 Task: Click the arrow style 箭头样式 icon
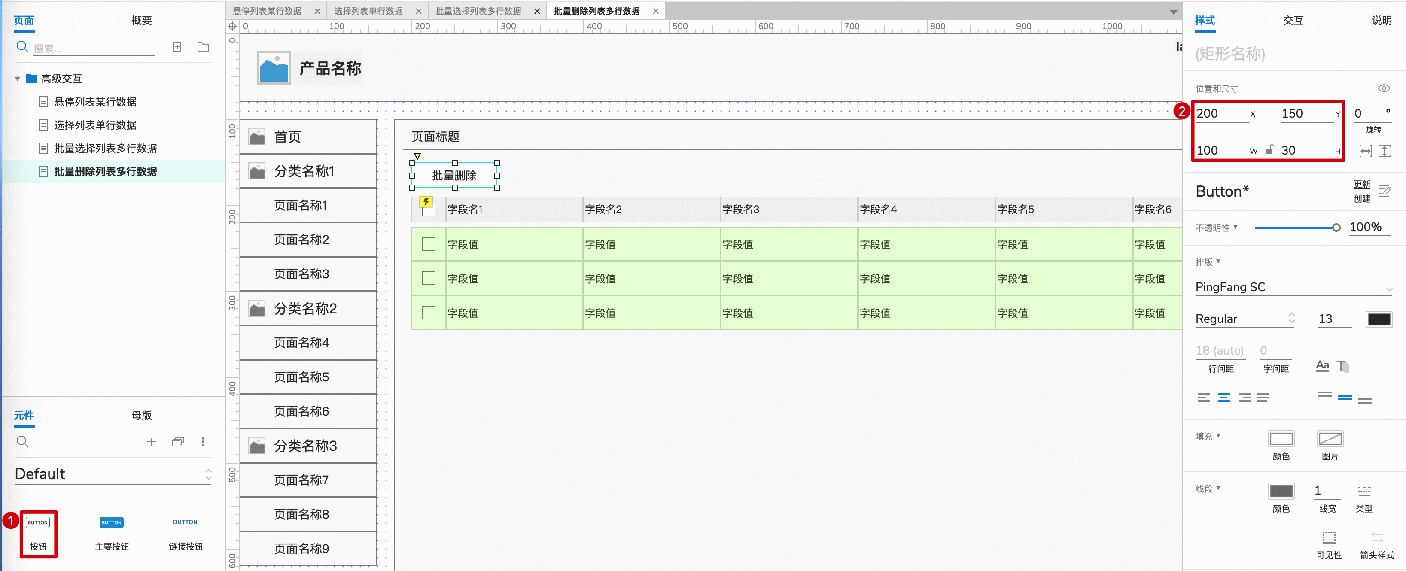click(x=1377, y=537)
